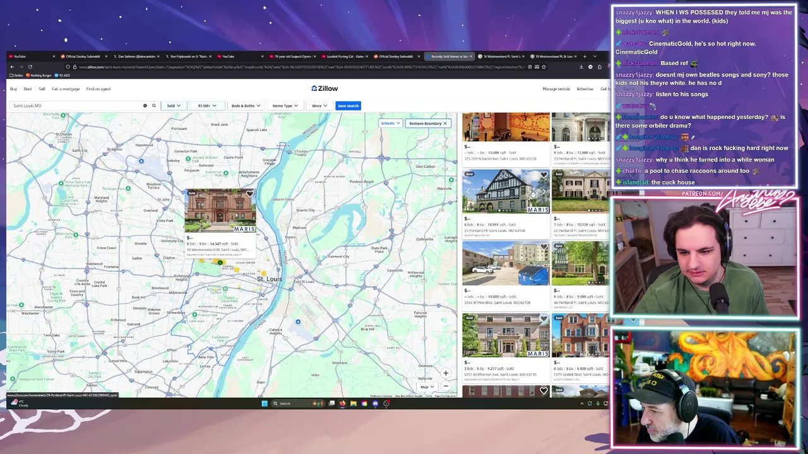The height and width of the screenshot is (454, 808).
Task: Open Discord from taskbar
Action: (x=376, y=404)
